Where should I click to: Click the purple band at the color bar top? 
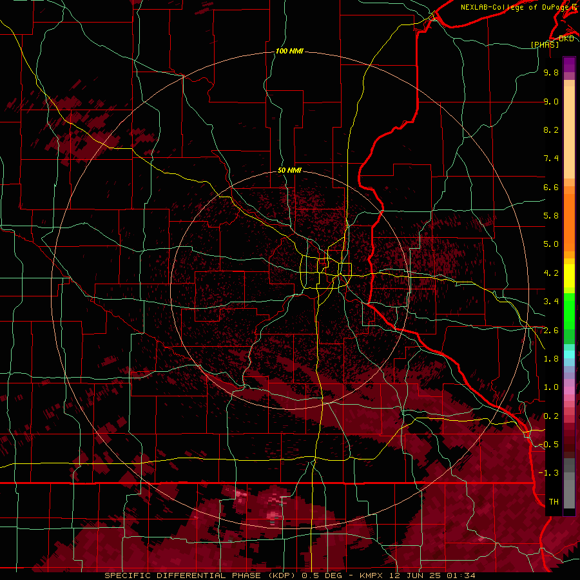[x=569, y=64]
